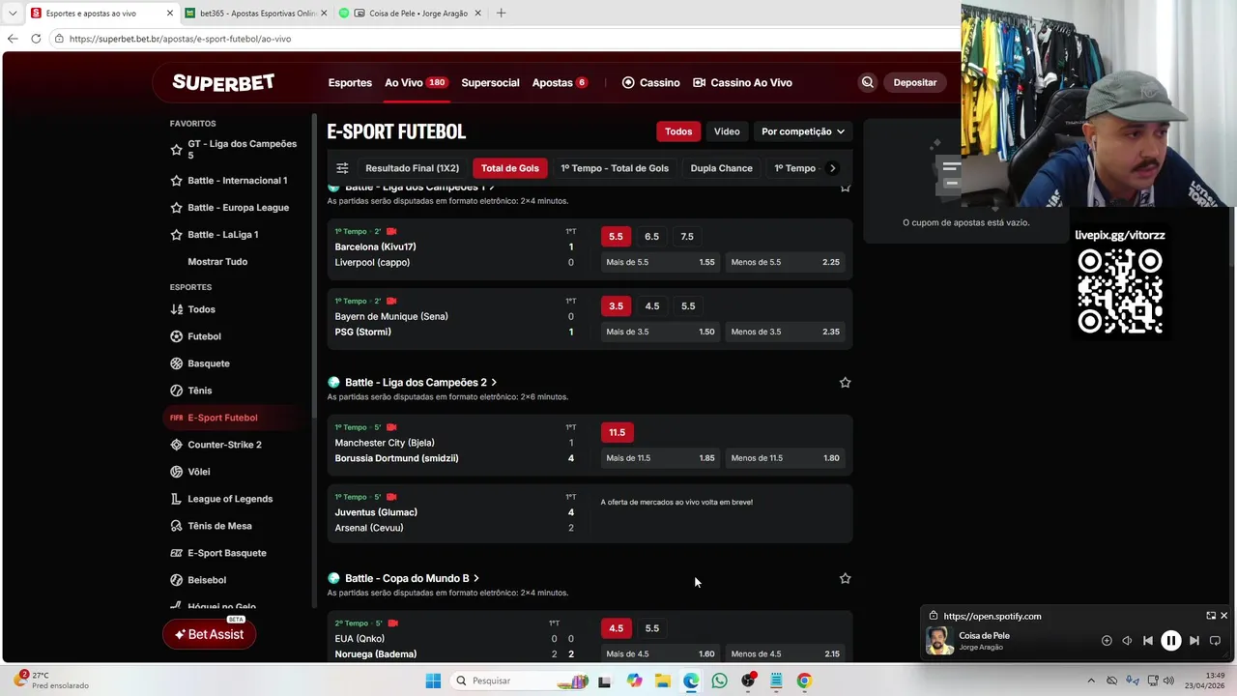Open the Superbet search icon
1237x696 pixels.
[x=867, y=82]
